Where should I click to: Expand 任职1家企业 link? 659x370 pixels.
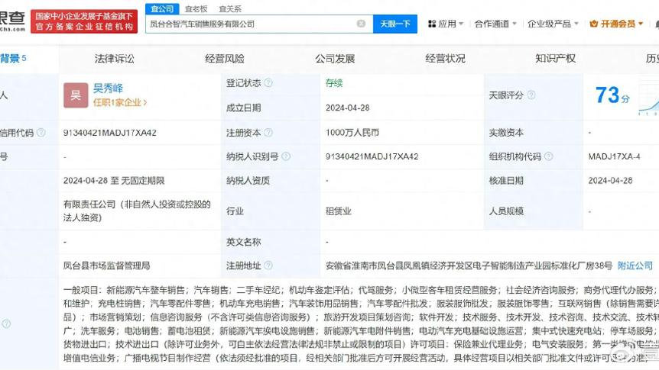click(120, 102)
